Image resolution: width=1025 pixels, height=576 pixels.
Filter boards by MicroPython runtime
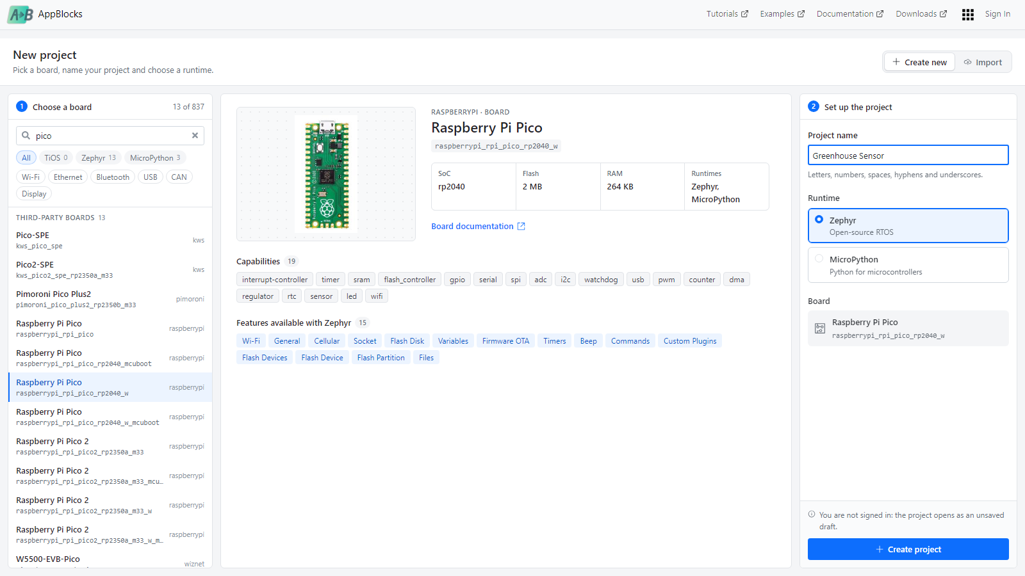(155, 158)
